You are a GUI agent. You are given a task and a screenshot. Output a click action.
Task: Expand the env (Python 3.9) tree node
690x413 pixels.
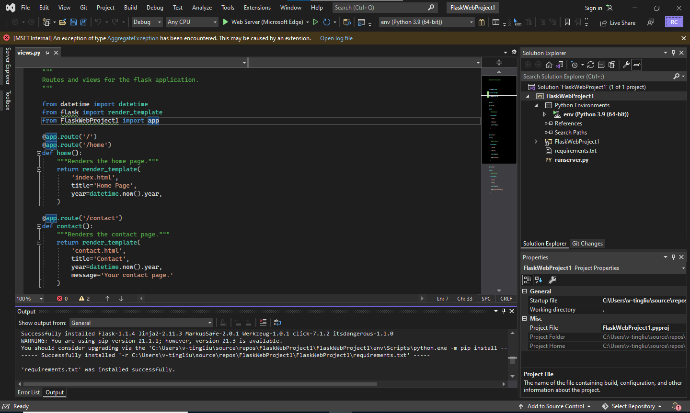click(x=545, y=114)
